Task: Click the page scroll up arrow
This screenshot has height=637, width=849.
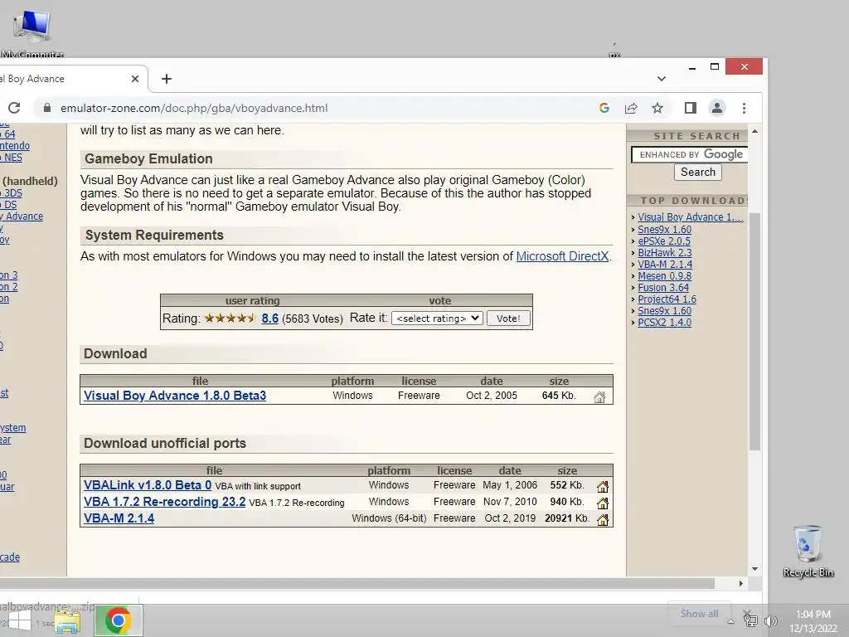Action: coord(754,132)
